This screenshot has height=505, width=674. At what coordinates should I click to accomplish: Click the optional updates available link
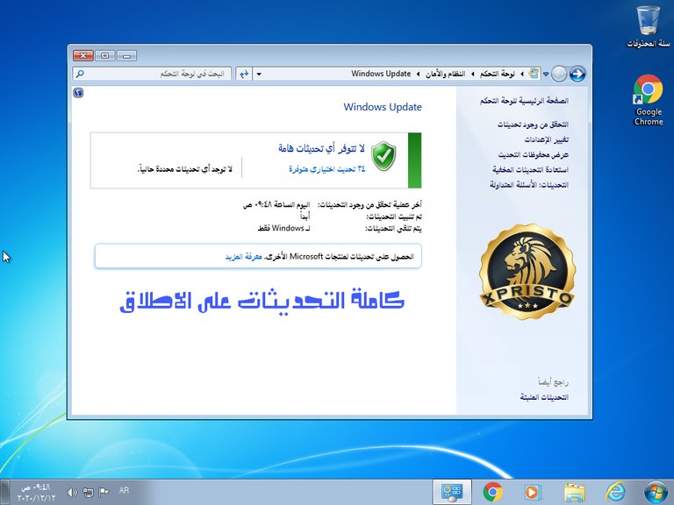(326, 169)
